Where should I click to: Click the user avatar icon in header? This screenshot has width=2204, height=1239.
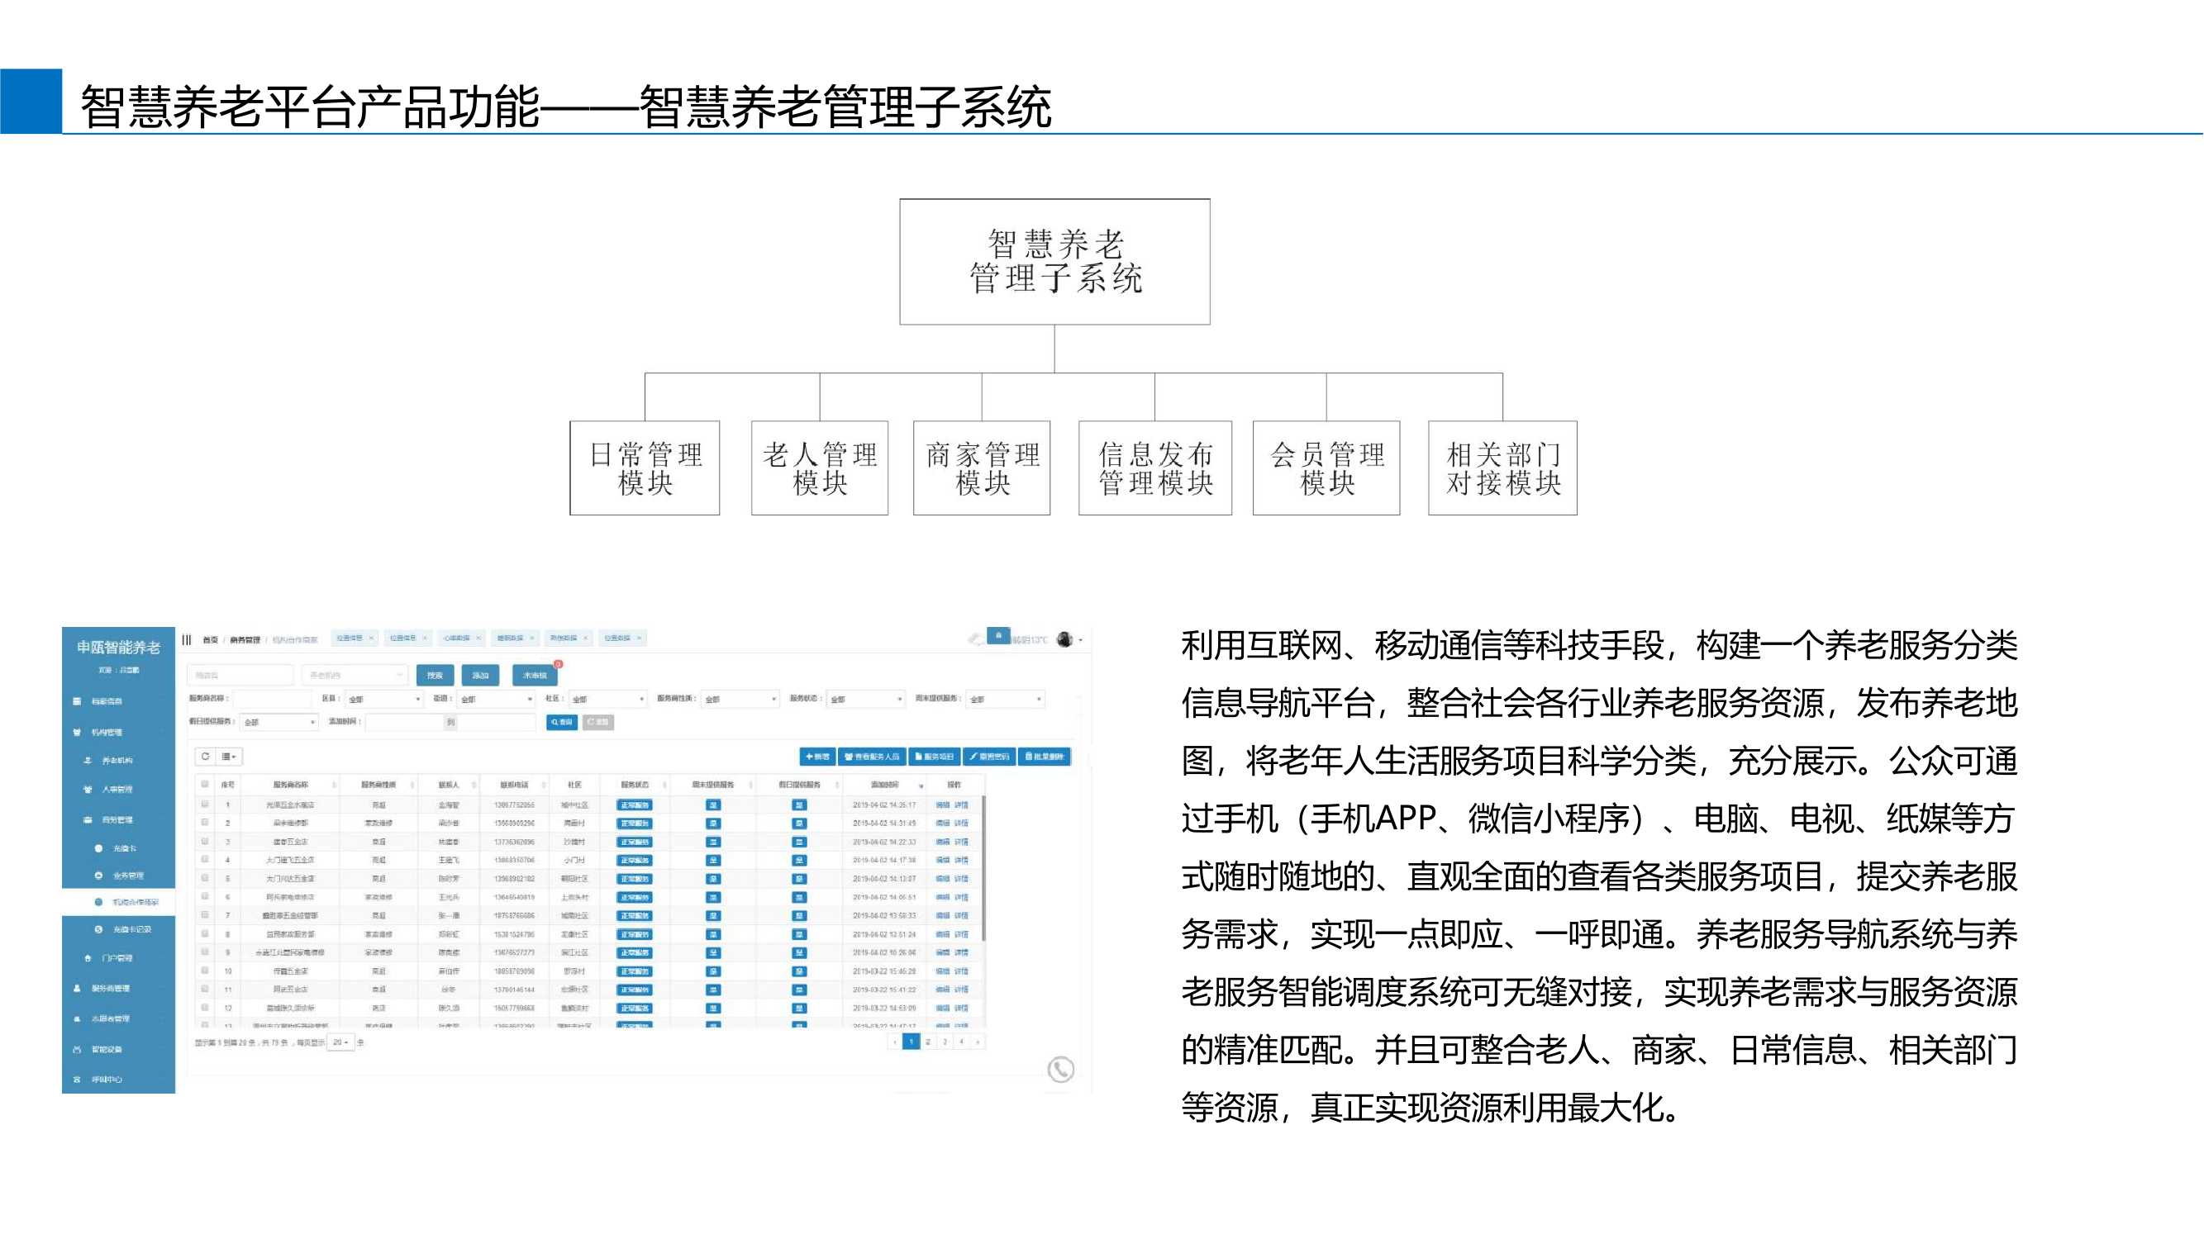click(x=1064, y=638)
